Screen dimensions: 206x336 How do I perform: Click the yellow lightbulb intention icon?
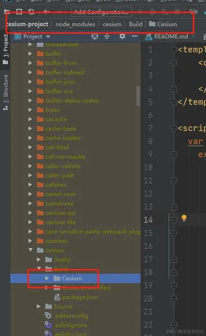tap(184, 218)
